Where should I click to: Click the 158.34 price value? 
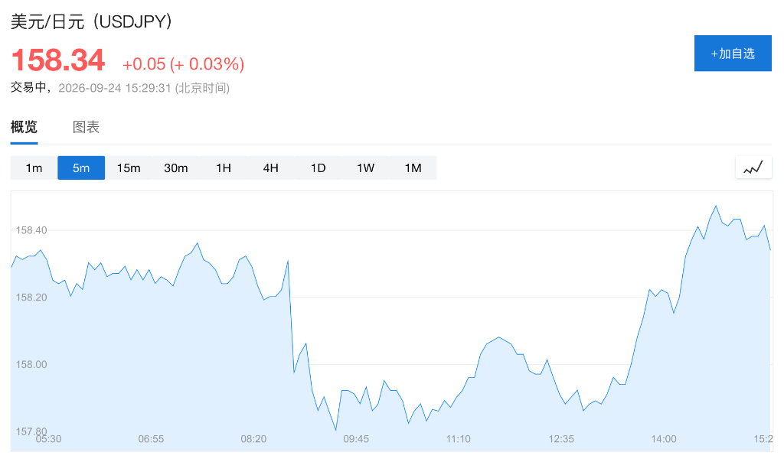point(57,60)
